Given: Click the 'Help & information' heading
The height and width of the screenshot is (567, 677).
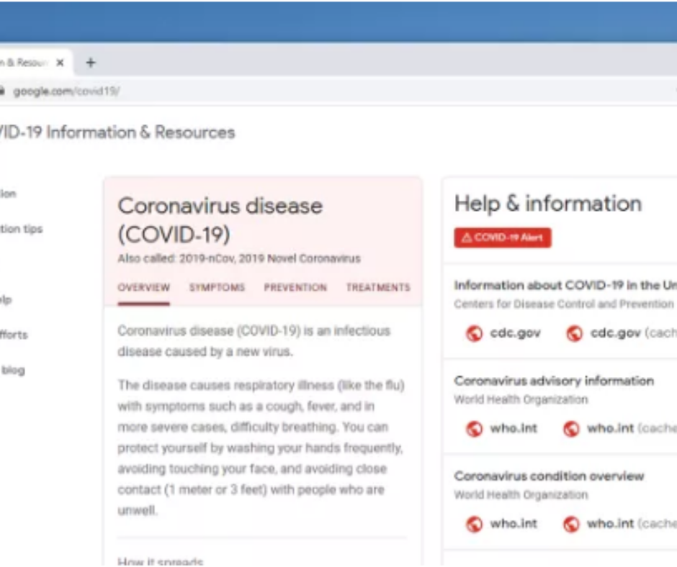Looking at the screenshot, I should click(548, 204).
